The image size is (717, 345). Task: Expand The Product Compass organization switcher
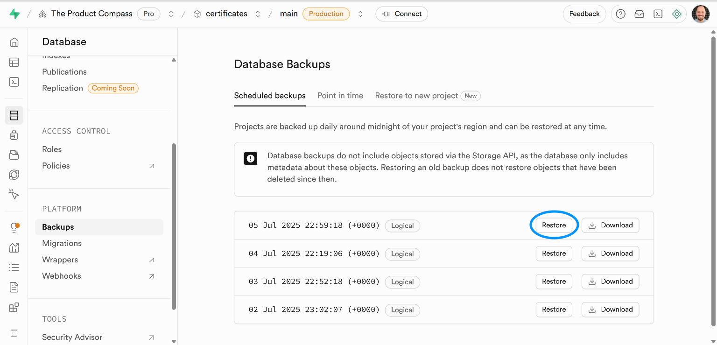[x=171, y=14]
